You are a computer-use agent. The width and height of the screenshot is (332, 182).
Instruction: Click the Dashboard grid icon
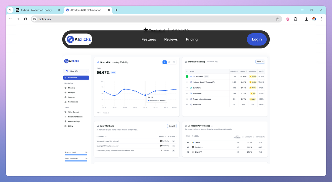pyautogui.click(x=66, y=78)
